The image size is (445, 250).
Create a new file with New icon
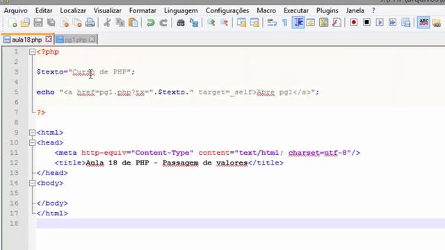[13, 22]
